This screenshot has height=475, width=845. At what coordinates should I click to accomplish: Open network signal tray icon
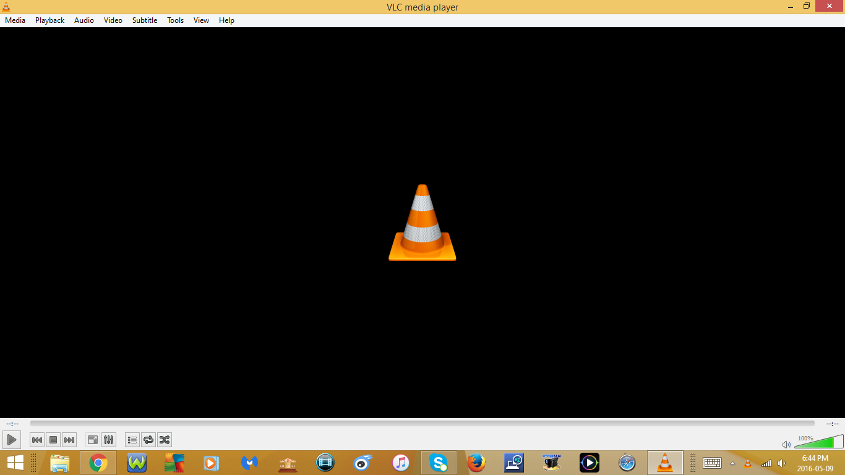tap(766, 463)
